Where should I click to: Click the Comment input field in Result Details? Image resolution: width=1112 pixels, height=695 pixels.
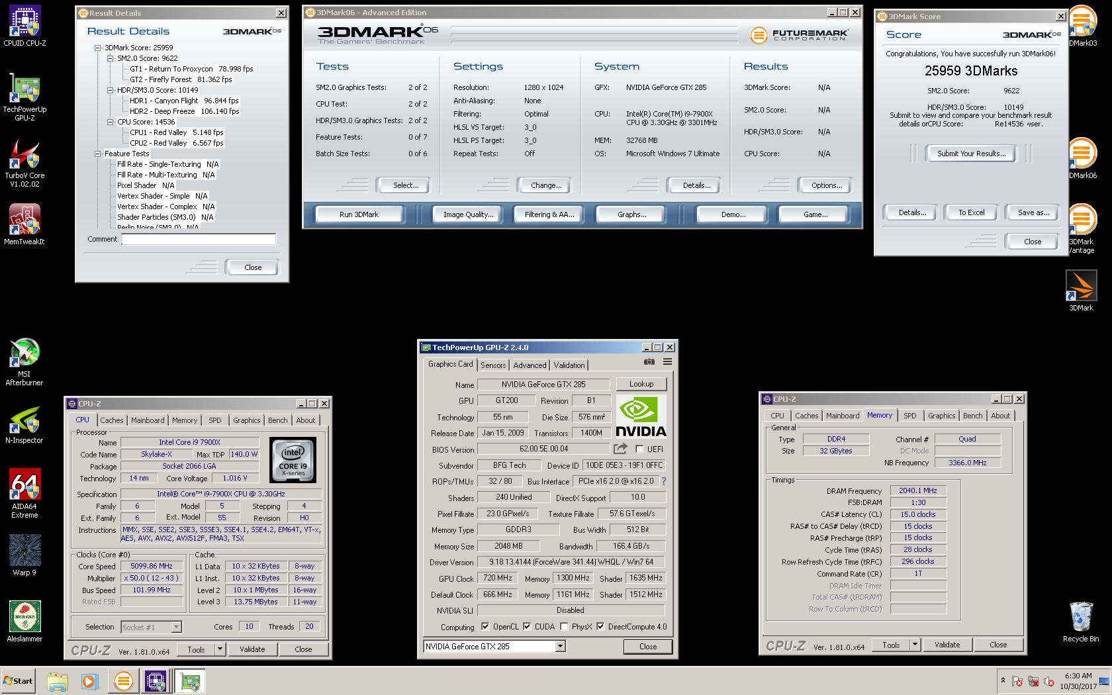coord(199,239)
